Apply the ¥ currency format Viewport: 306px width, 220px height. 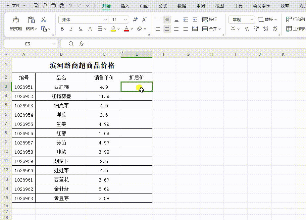tap(233, 29)
